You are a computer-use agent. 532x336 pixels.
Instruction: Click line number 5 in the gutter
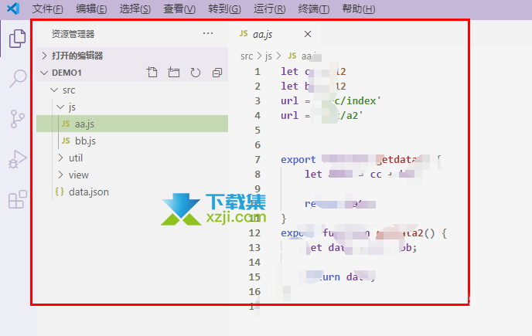(257, 131)
